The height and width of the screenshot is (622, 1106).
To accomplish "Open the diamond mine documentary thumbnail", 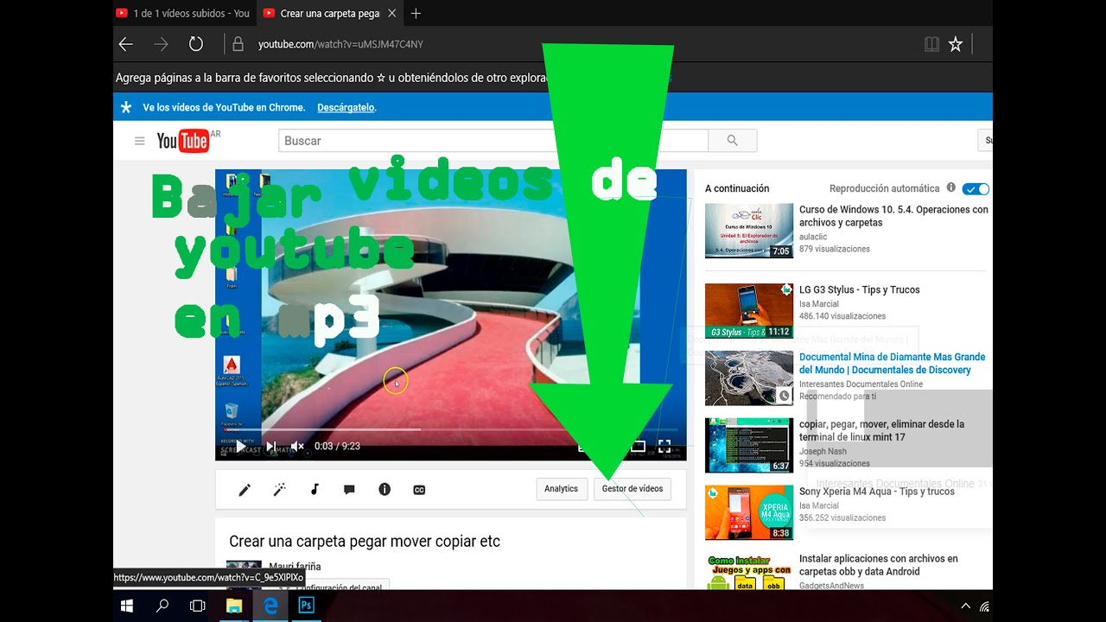I will coord(749,378).
